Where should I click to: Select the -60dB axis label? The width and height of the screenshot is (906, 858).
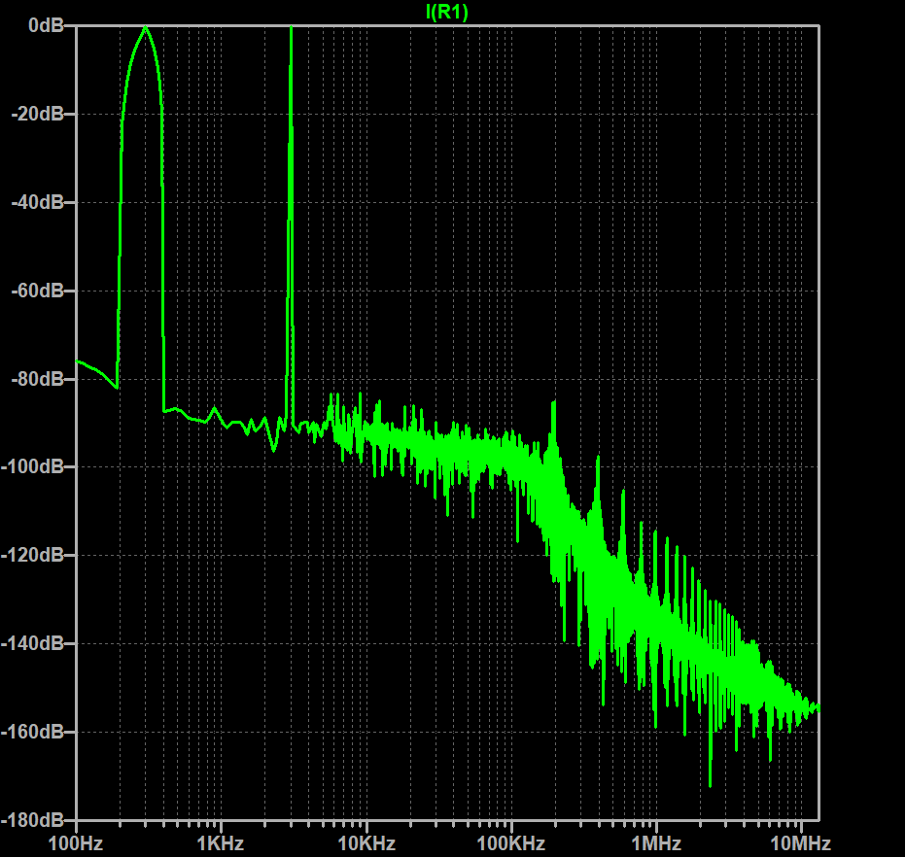[38, 291]
